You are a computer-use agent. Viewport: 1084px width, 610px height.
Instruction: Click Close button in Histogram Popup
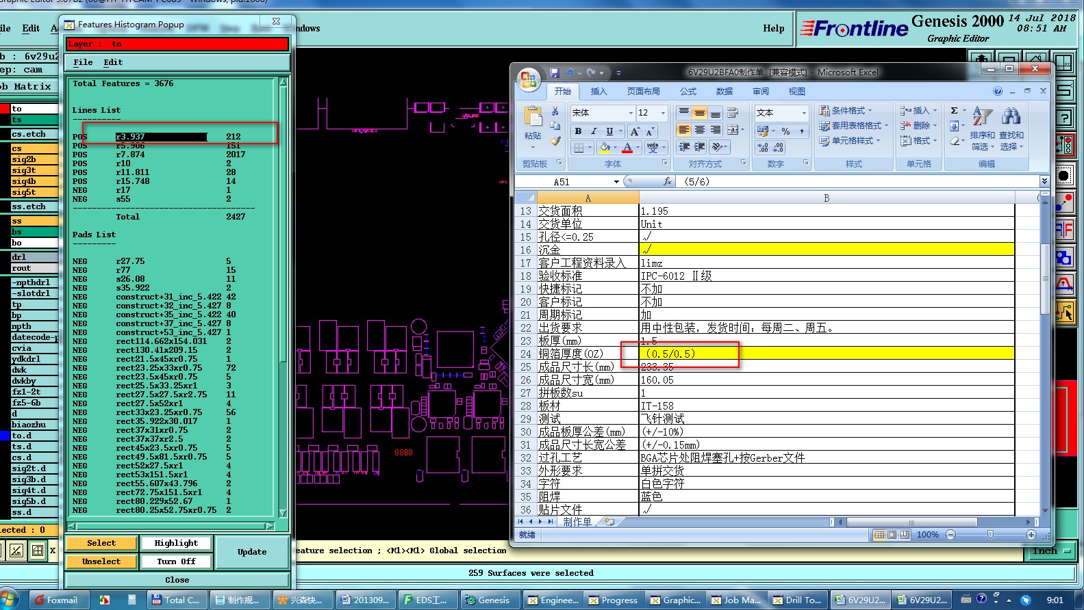[177, 580]
